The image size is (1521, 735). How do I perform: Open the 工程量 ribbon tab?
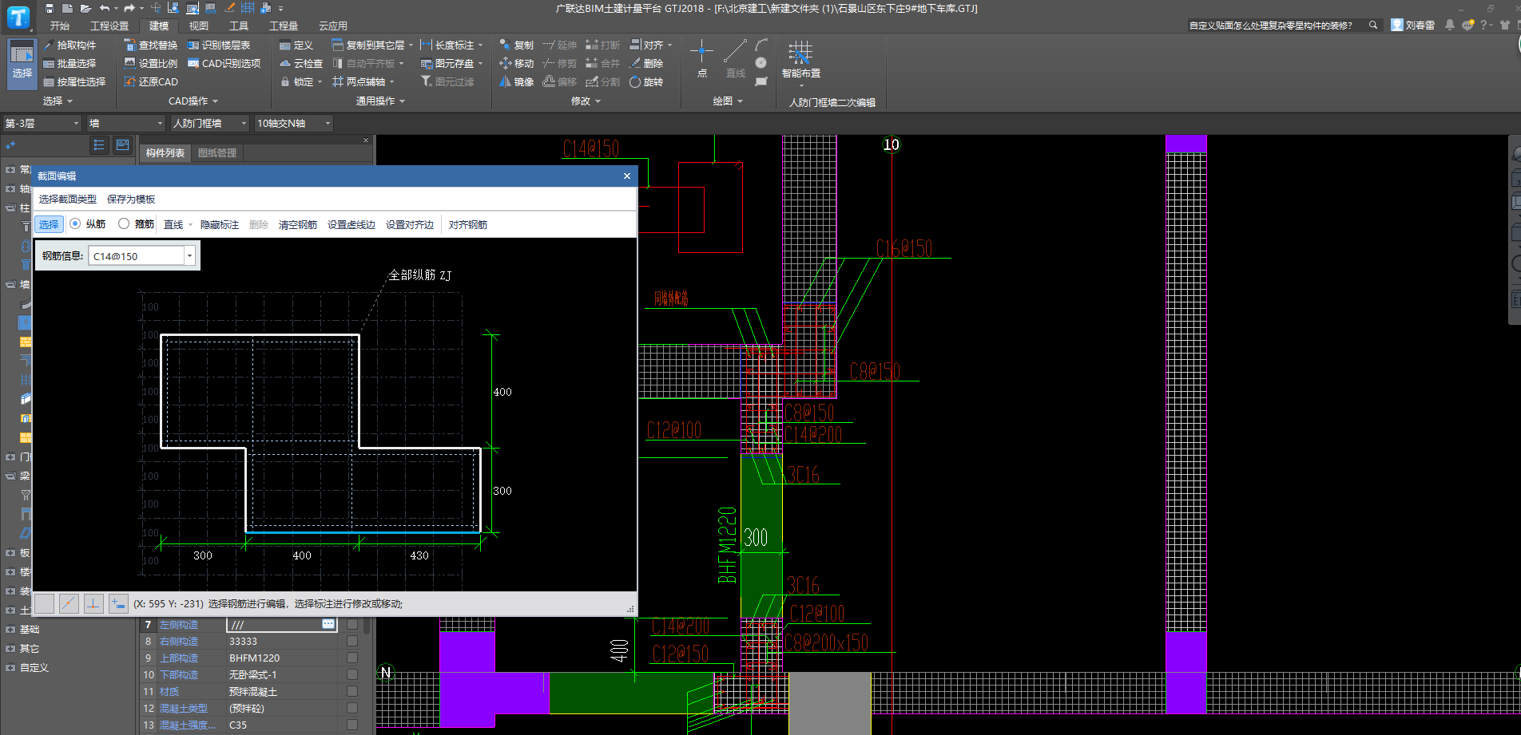284,26
